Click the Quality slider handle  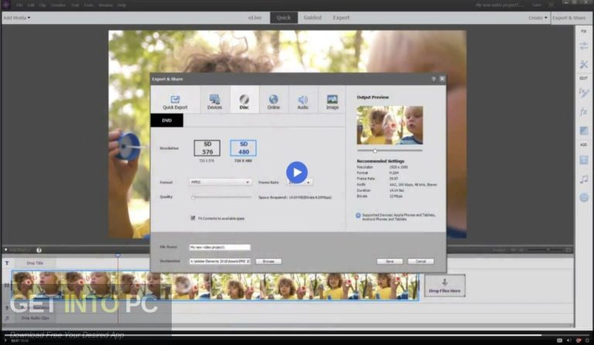[x=193, y=197]
